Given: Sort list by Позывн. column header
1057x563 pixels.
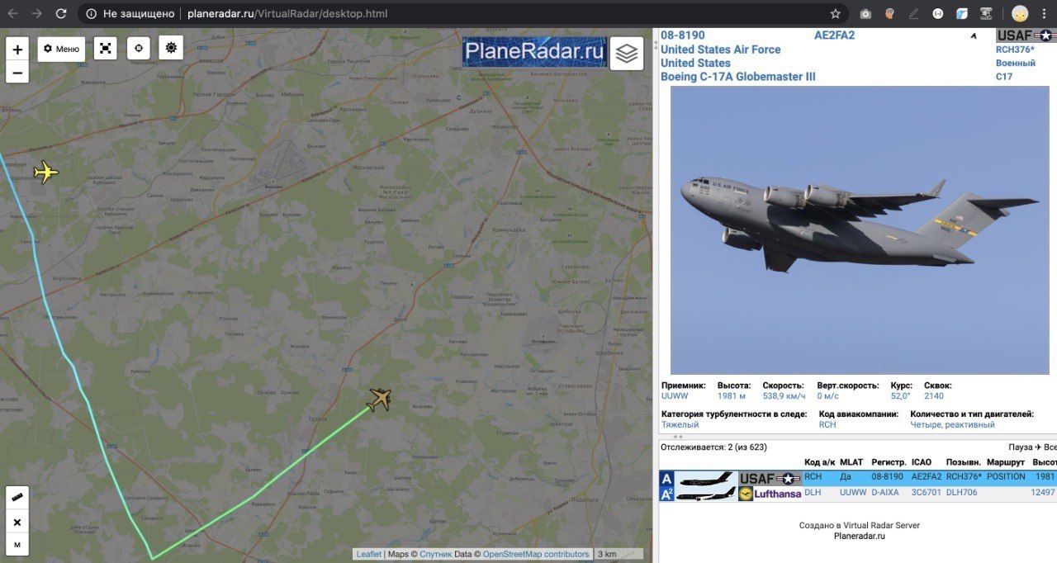Looking at the screenshot, I should 962,462.
